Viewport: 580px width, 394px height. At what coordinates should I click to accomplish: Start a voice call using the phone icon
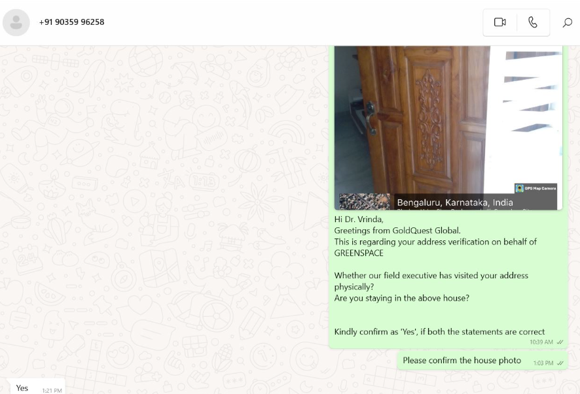point(533,22)
